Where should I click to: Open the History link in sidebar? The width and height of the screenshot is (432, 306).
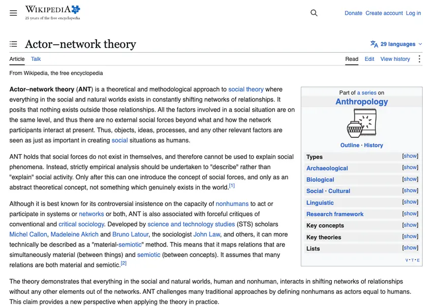click(x=374, y=145)
